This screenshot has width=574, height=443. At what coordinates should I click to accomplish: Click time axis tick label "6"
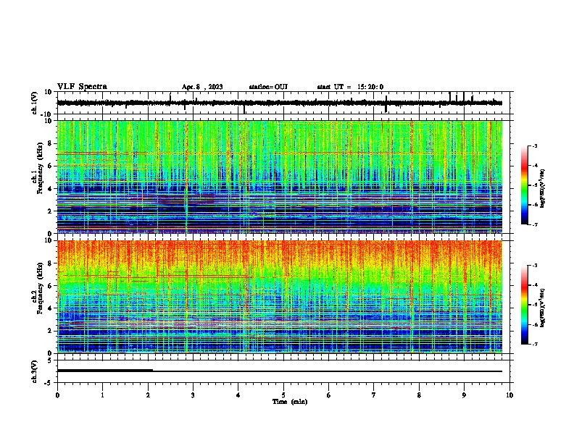329,395
